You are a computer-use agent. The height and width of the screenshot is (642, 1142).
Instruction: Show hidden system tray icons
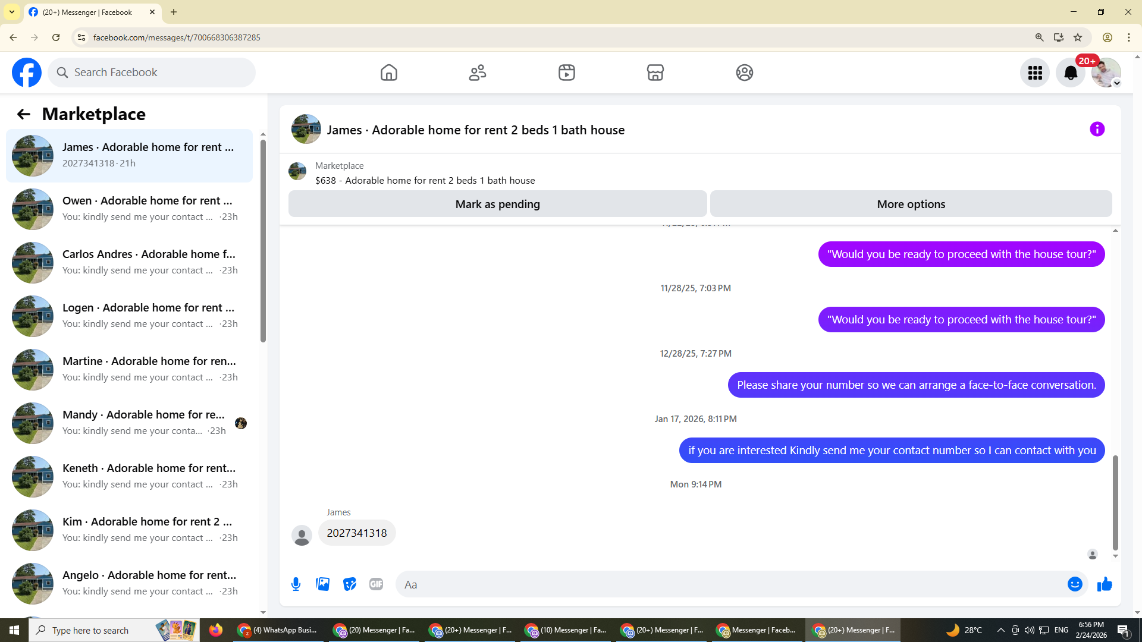pos(1000,630)
